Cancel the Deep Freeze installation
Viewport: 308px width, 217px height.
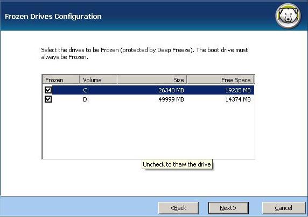[283, 208]
